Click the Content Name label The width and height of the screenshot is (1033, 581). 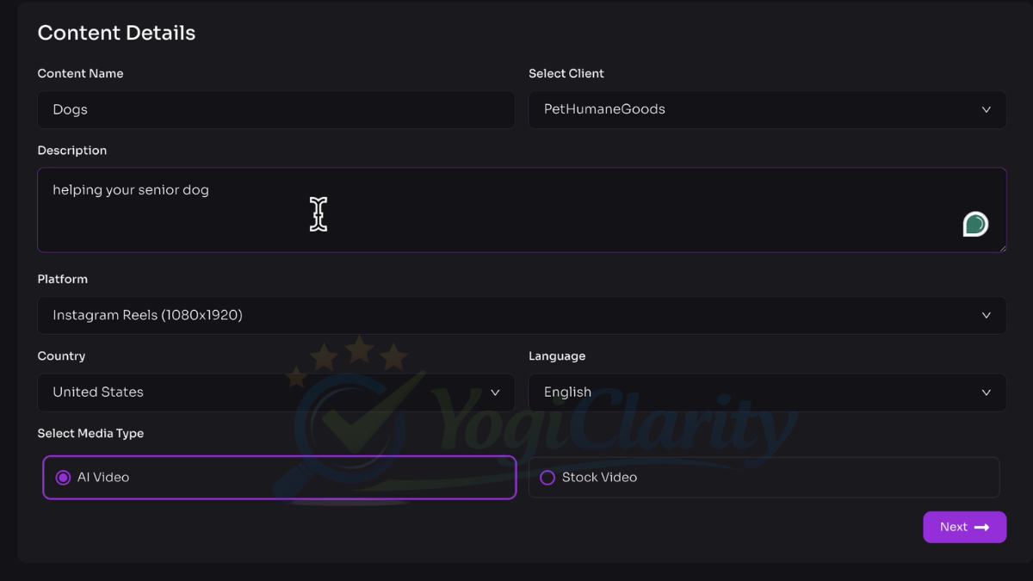point(80,74)
